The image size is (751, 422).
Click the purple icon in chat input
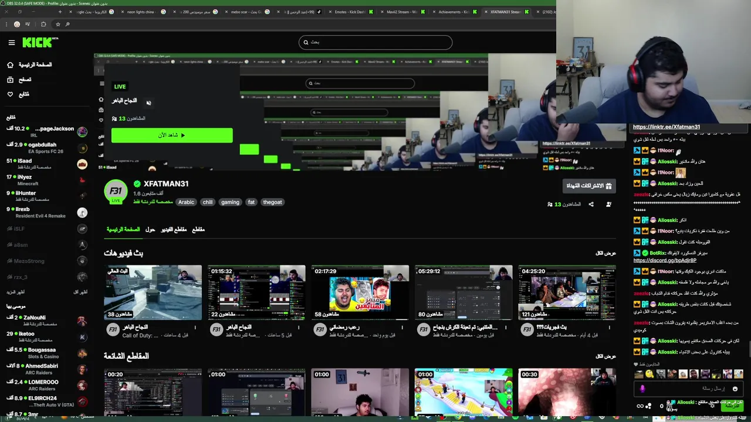pyautogui.click(x=642, y=389)
